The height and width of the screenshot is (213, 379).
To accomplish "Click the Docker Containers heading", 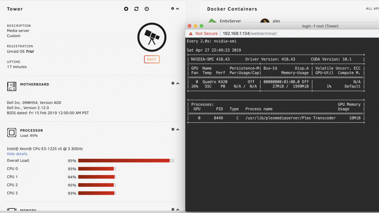I will (232, 9).
